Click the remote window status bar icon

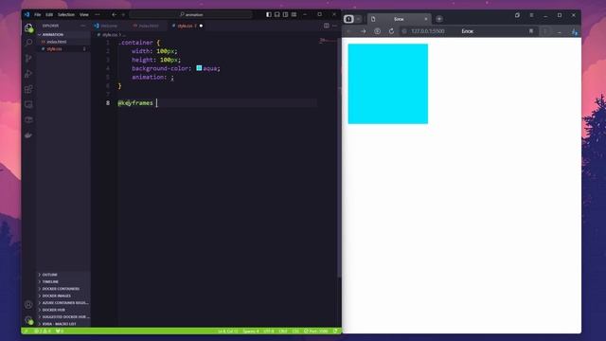coord(27,331)
